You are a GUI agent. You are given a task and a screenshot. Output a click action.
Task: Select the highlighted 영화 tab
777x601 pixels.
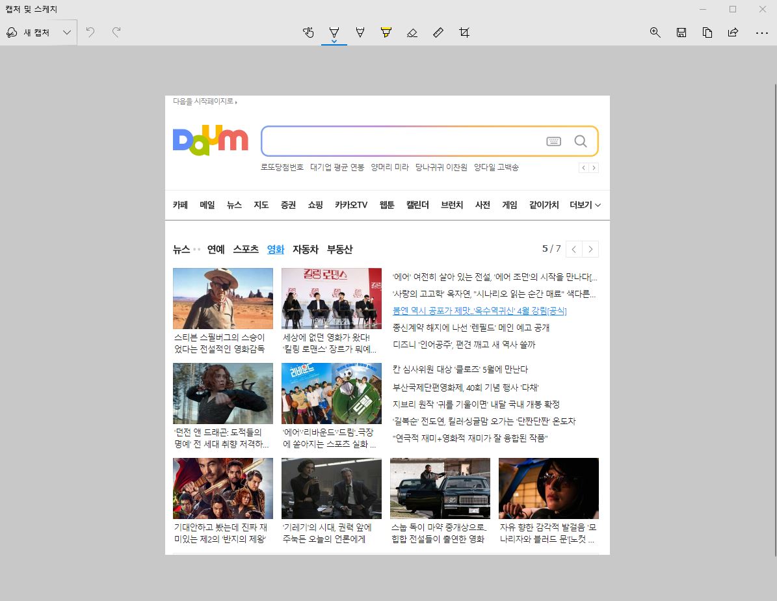tap(276, 249)
